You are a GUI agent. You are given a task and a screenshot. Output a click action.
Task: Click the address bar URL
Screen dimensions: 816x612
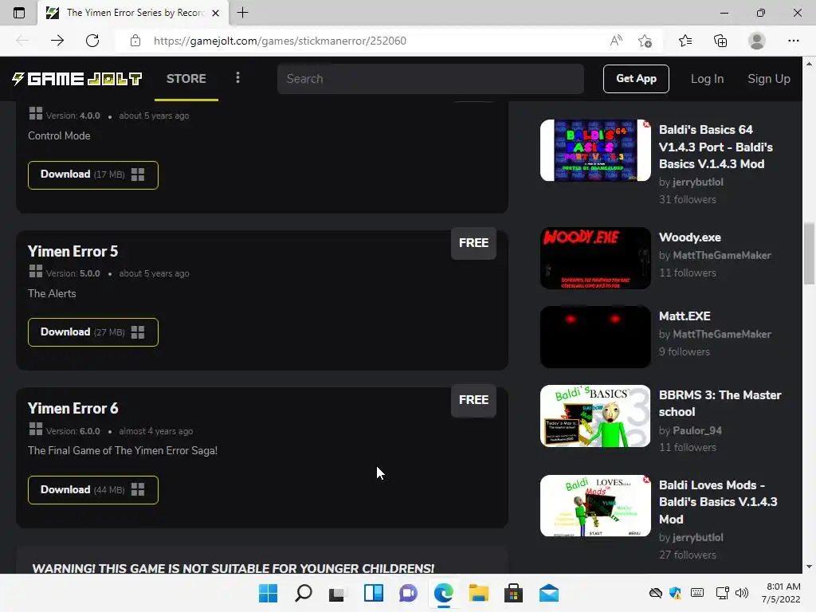pos(280,41)
